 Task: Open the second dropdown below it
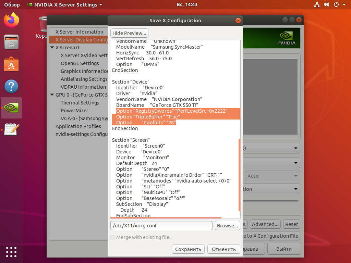271,163
